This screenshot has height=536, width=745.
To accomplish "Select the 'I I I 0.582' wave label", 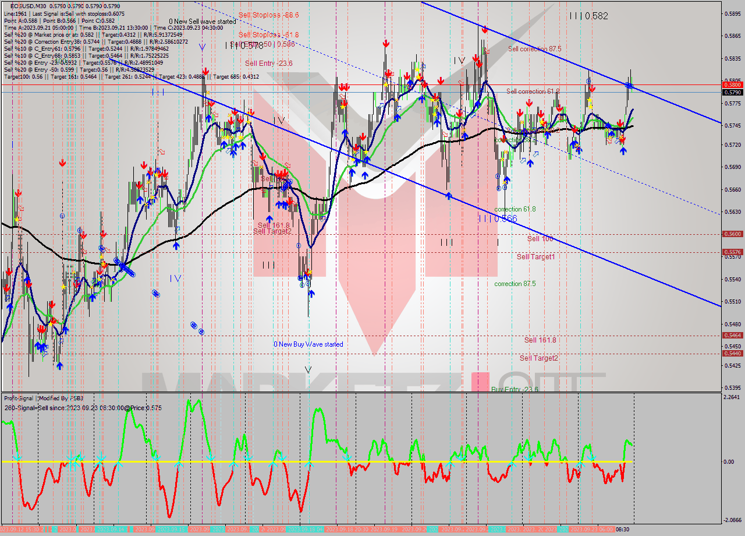I will click(588, 16).
